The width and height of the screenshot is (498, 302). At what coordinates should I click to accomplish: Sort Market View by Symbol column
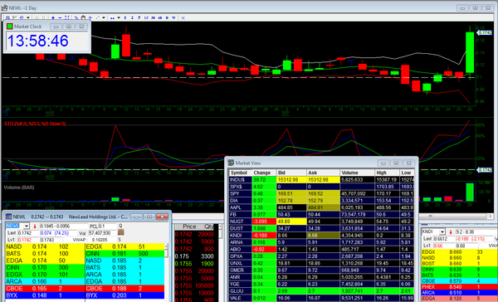(x=241, y=173)
